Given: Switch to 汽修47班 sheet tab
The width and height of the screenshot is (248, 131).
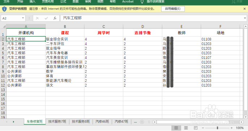Looking at the screenshot, I should tap(121, 122).
